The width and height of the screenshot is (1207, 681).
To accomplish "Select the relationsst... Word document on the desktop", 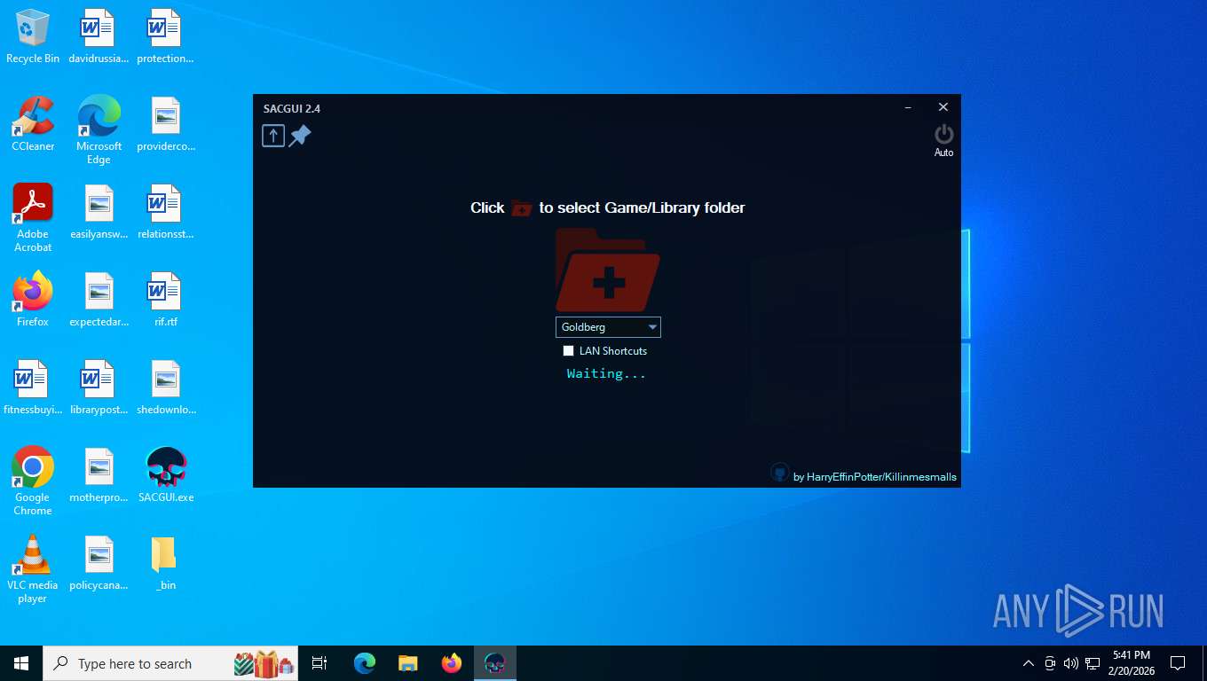I will point(166,212).
